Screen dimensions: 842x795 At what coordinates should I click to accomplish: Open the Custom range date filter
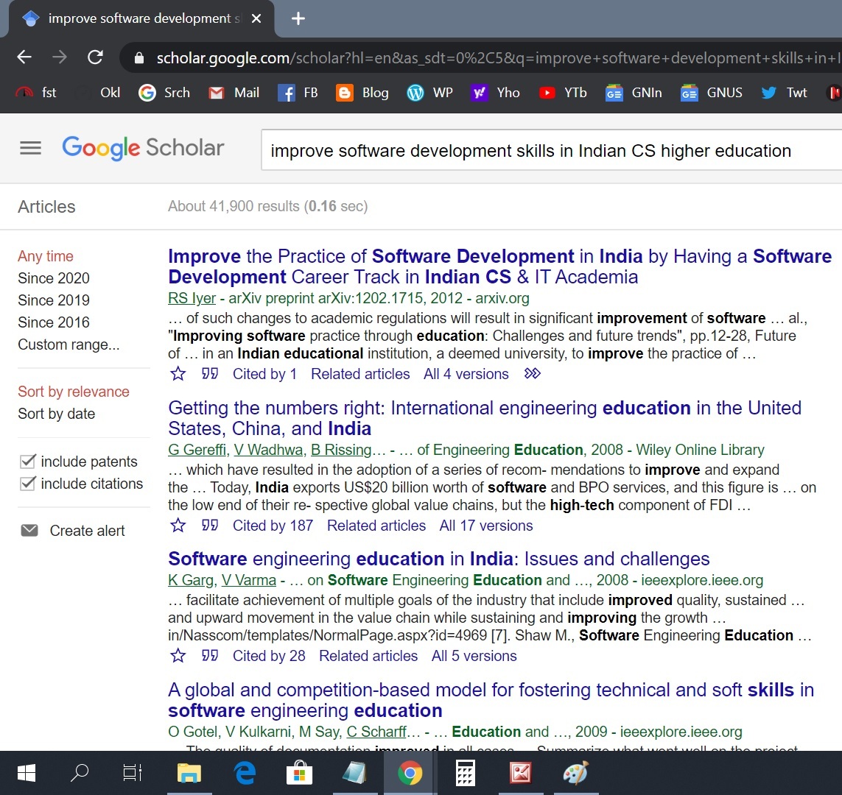click(69, 344)
